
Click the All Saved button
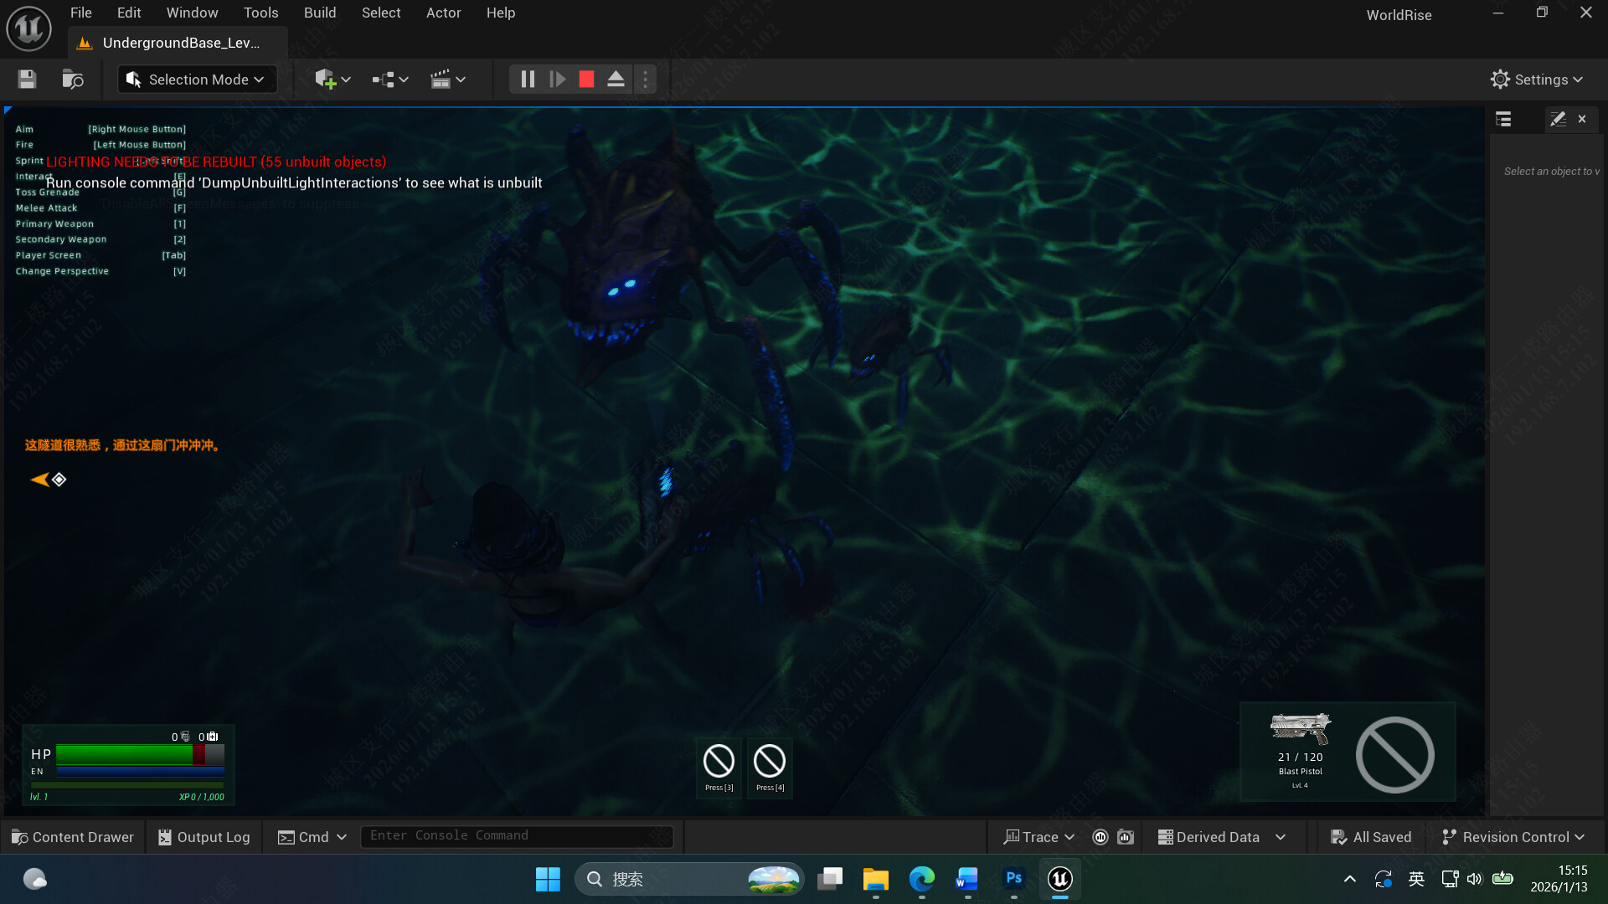1370,836
